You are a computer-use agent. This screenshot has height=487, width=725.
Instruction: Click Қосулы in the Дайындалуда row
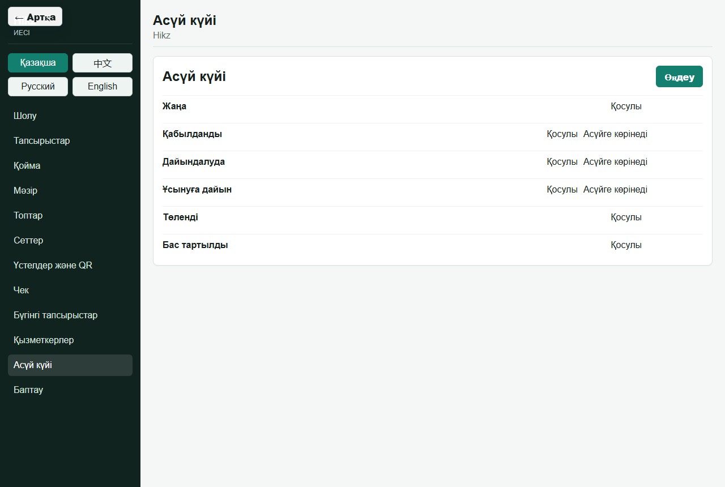[562, 162]
